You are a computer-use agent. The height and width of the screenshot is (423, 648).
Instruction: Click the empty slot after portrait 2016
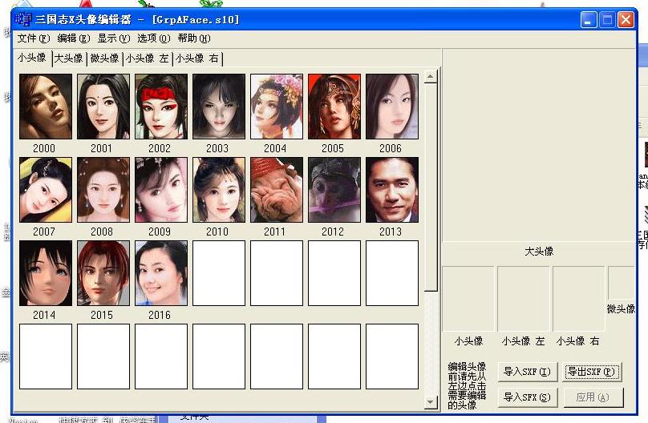218,273
